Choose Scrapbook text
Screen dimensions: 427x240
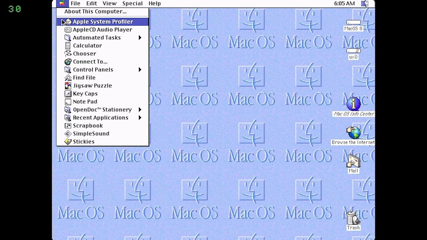click(x=88, y=126)
